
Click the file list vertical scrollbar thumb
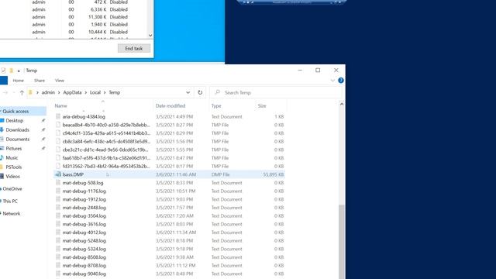click(x=341, y=242)
